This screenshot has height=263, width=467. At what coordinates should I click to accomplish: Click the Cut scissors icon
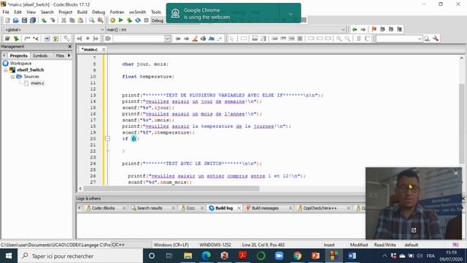click(63, 20)
